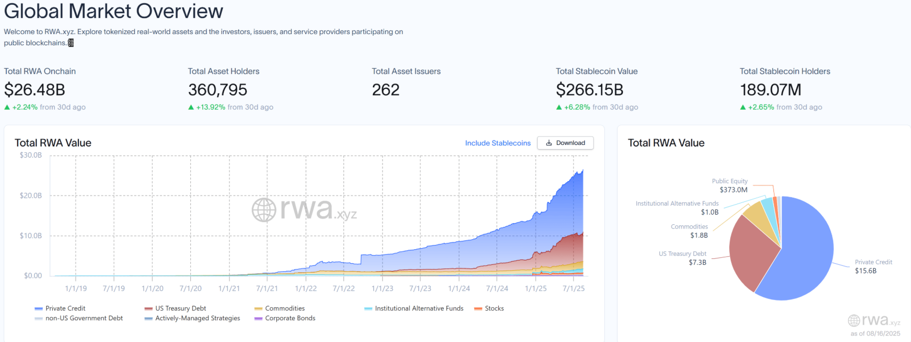Click the Total Asset Issuers value 262

pos(386,89)
